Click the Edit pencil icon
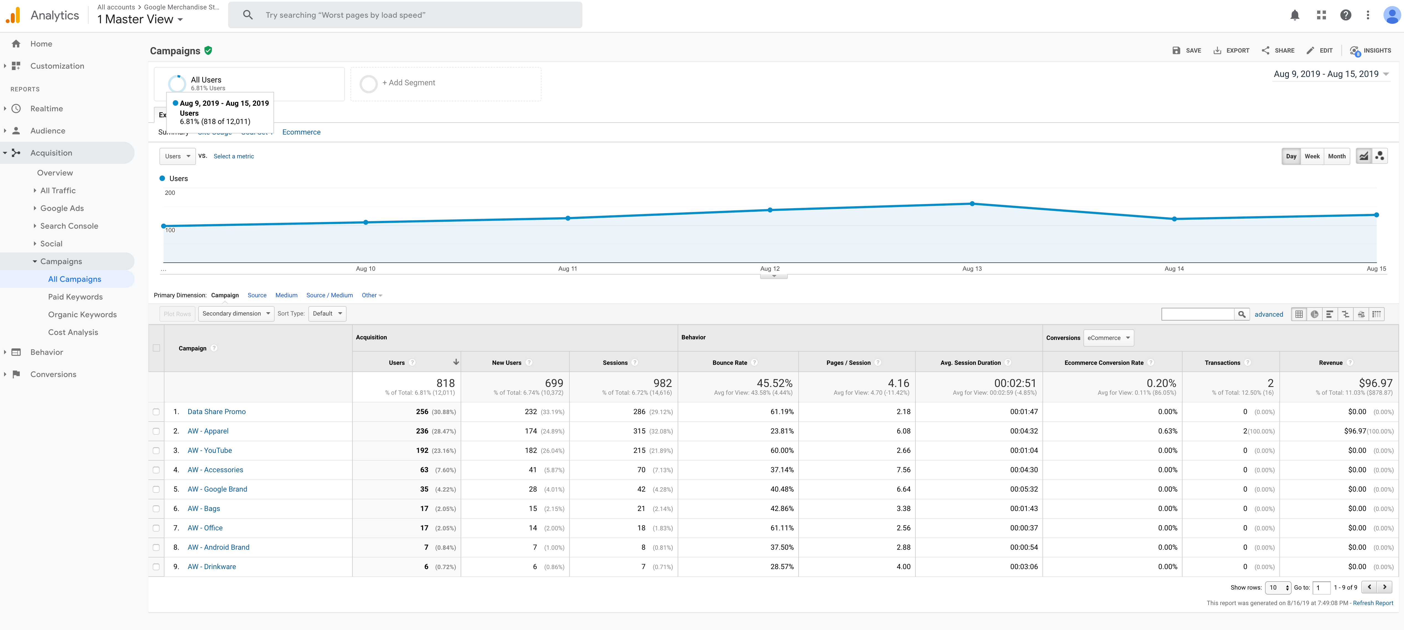Viewport: 1404px width, 630px height. (x=1310, y=51)
